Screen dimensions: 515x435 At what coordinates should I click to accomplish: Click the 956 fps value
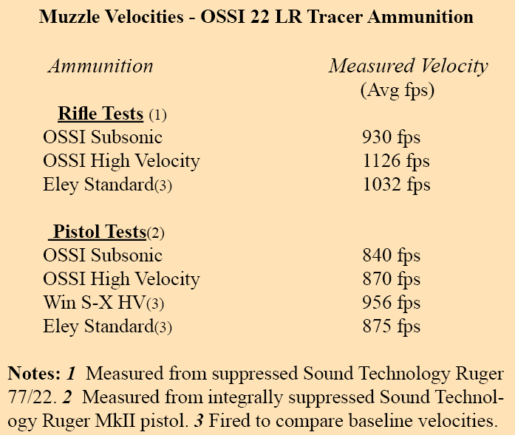click(x=391, y=303)
